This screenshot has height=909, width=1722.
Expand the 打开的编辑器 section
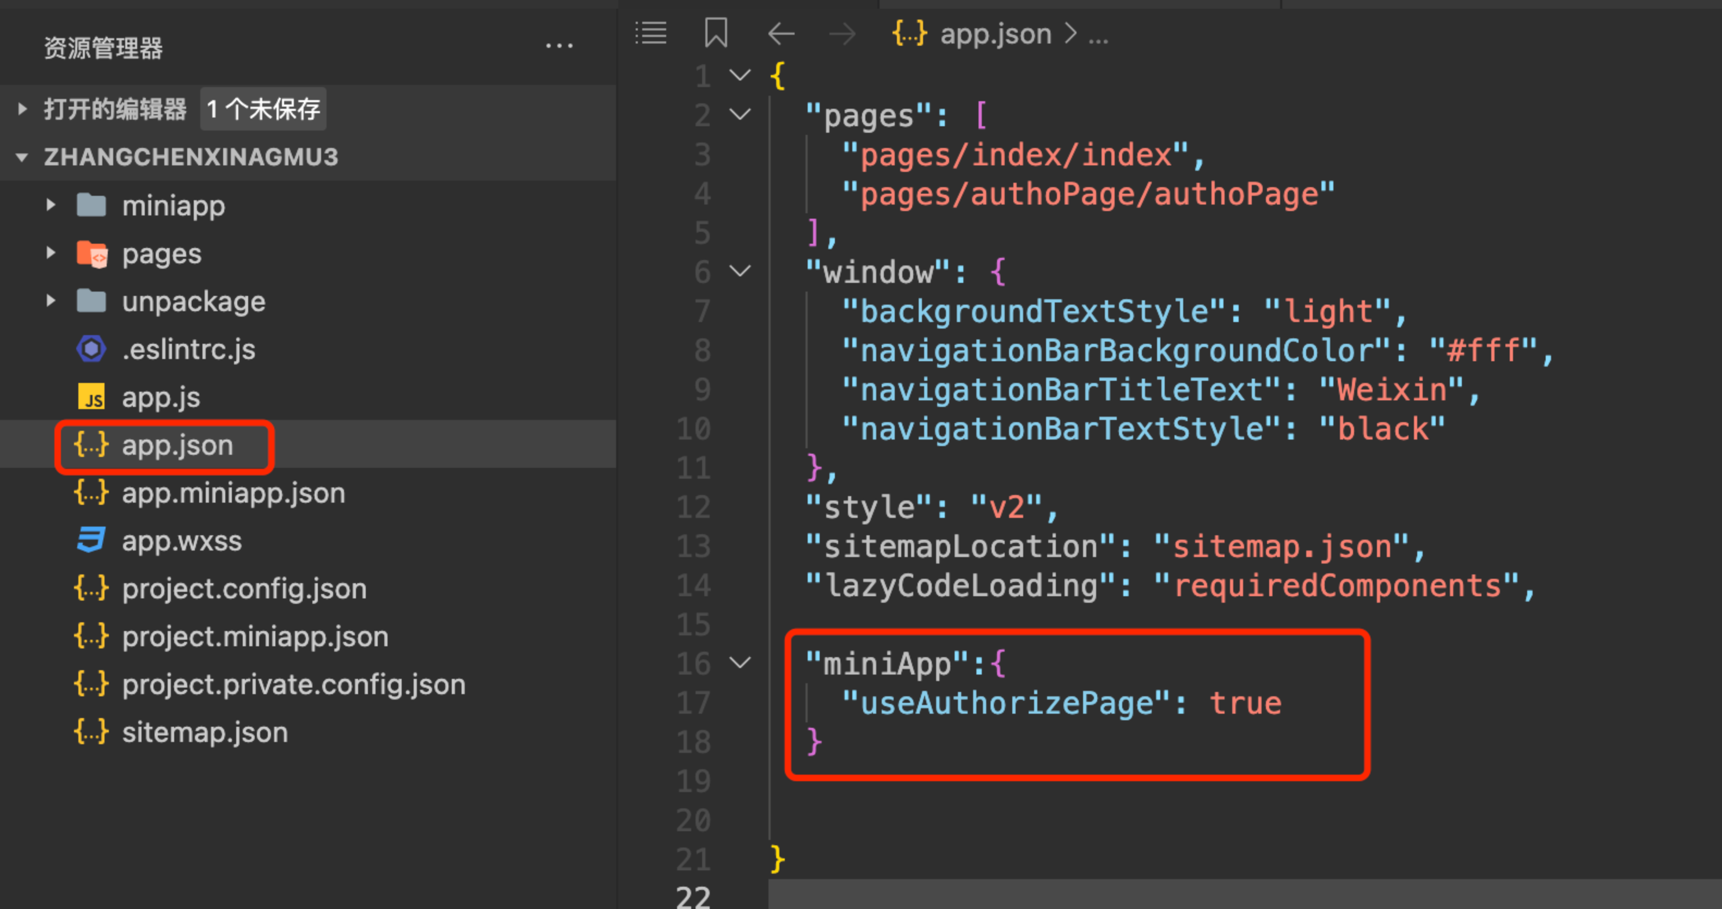(22, 108)
